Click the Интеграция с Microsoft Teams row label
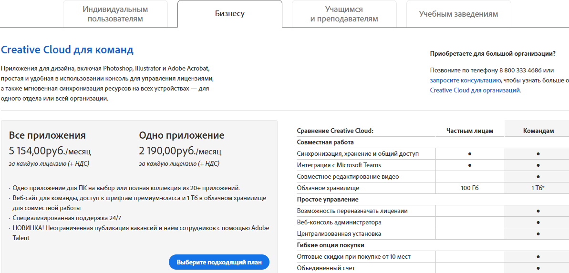Viewport: 569px width, 273px height. 339,165
